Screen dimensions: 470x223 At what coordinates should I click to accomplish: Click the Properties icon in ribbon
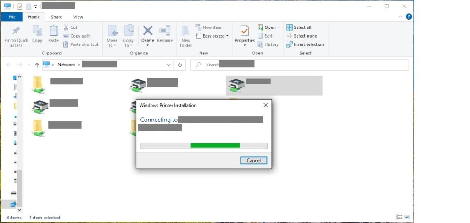click(x=244, y=32)
